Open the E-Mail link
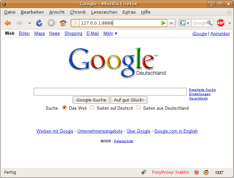Image resolution: width=234 pixels, height=178 pixels. [93, 33]
